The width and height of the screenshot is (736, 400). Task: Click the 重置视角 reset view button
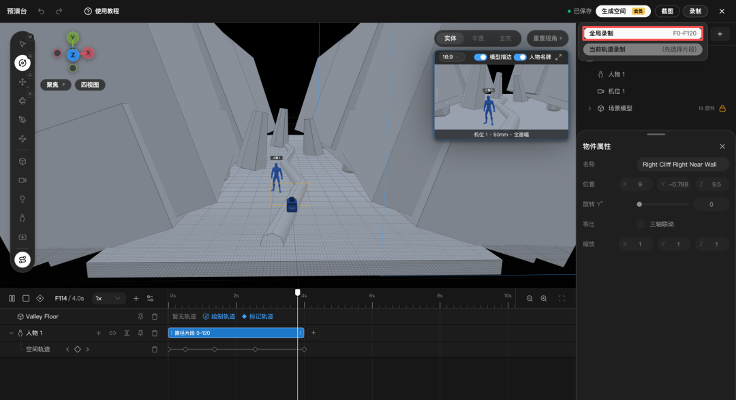pos(547,38)
